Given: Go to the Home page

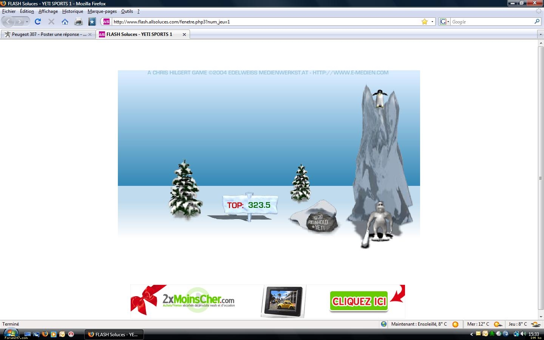Looking at the screenshot, I should pos(65,22).
